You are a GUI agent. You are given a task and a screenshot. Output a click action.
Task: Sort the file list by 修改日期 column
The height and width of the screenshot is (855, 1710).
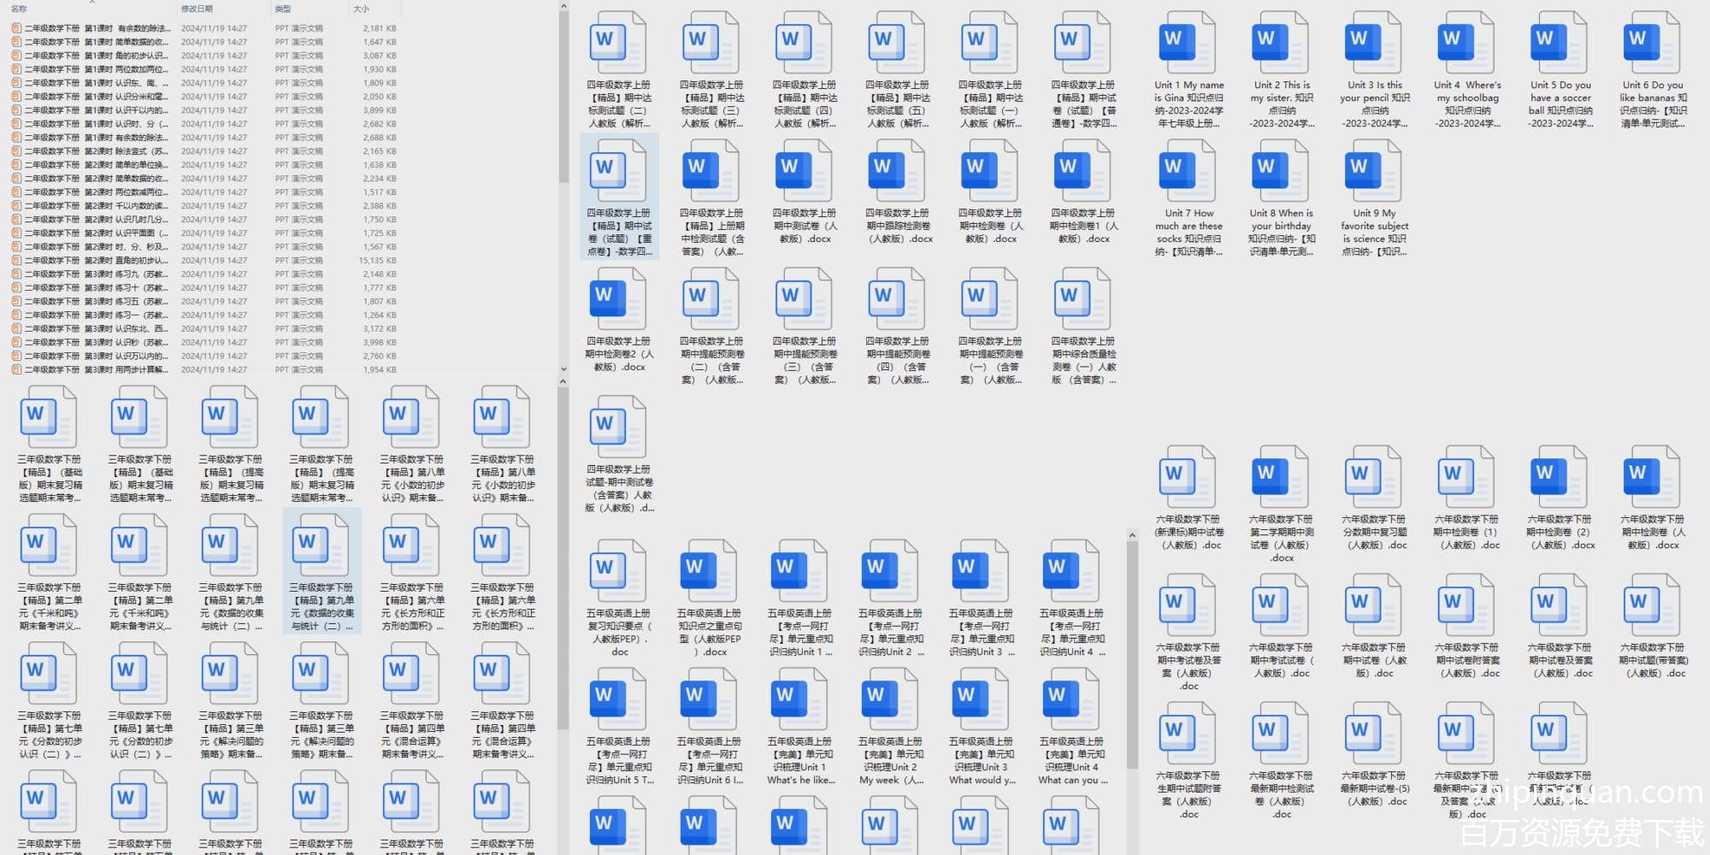click(197, 9)
